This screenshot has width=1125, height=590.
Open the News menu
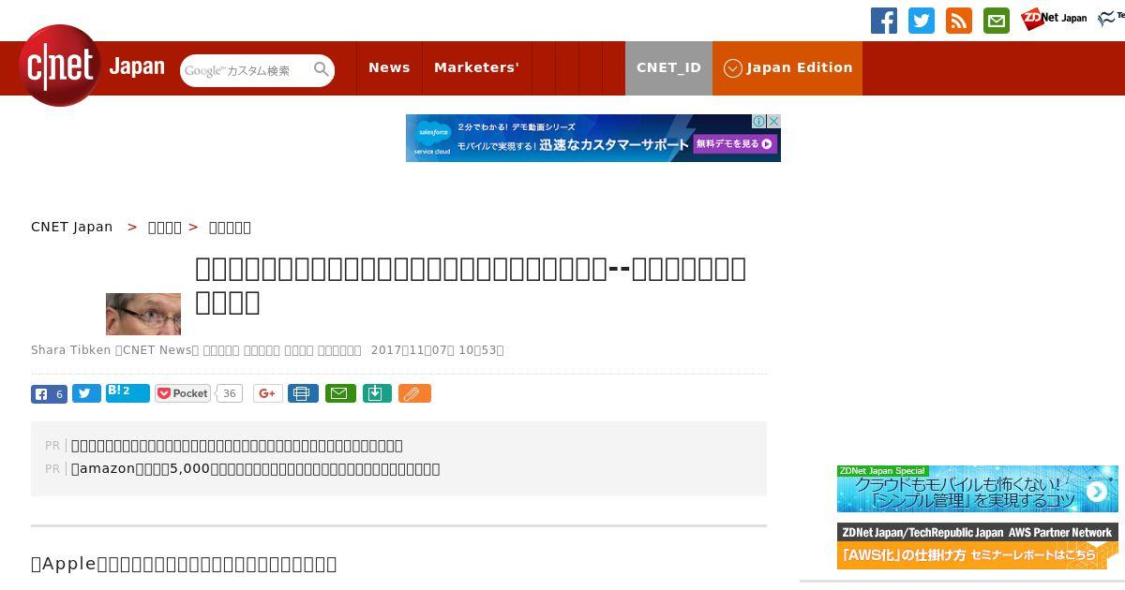coord(389,67)
